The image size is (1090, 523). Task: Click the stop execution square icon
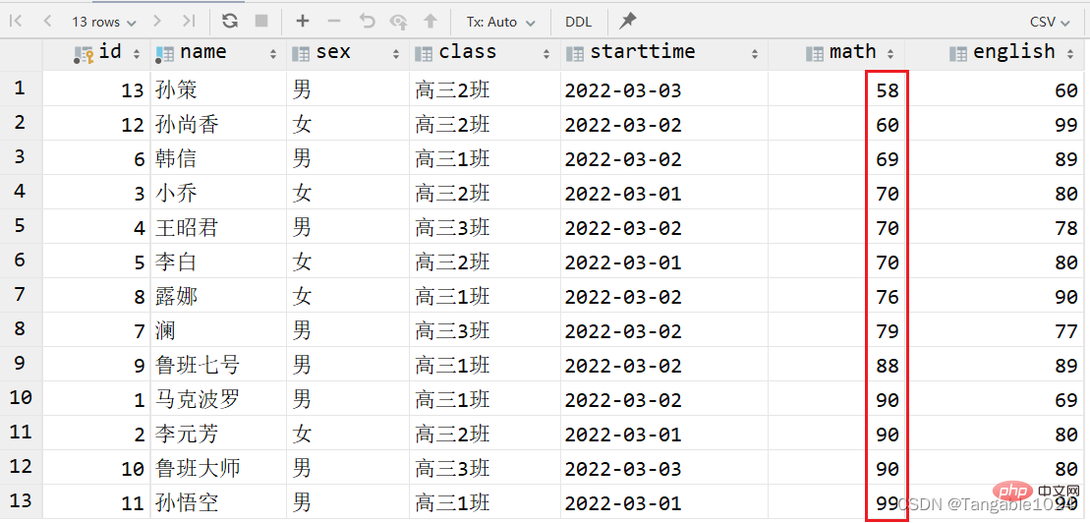[261, 21]
